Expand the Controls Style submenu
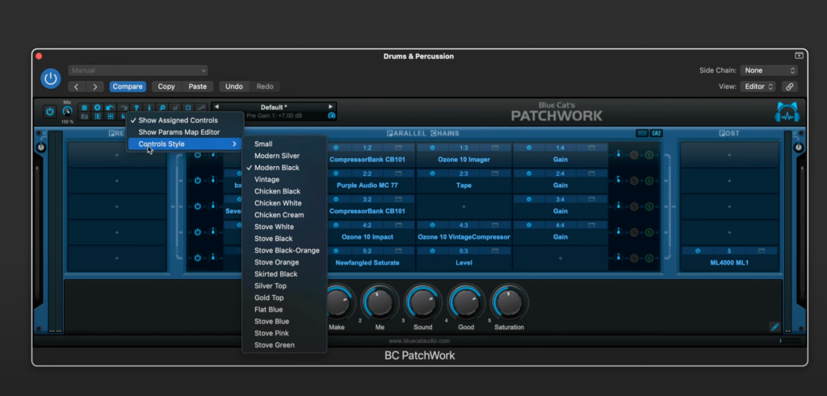 coord(185,144)
